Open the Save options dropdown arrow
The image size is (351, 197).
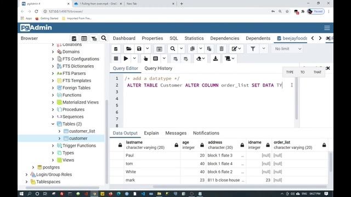(148, 49)
